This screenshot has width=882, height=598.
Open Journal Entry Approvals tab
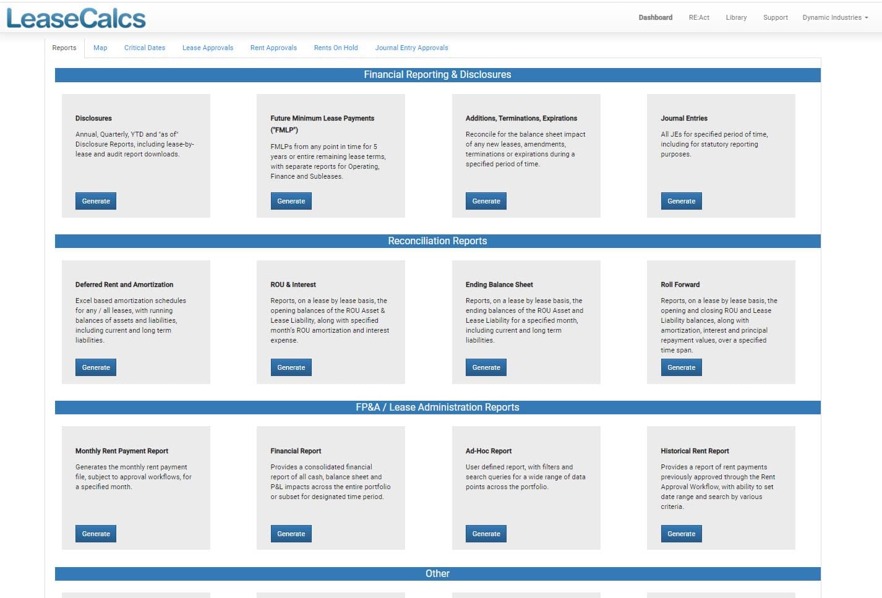point(411,48)
